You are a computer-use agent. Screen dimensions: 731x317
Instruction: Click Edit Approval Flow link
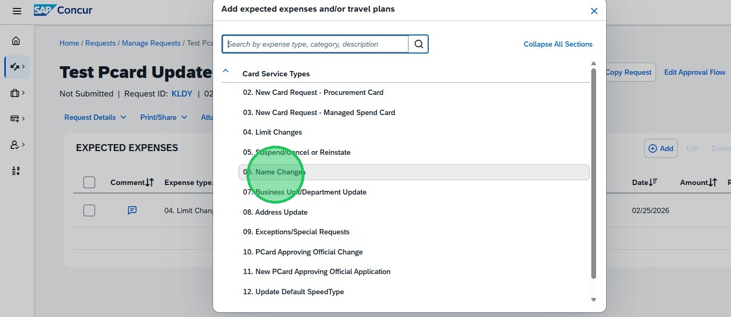click(x=694, y=72)
